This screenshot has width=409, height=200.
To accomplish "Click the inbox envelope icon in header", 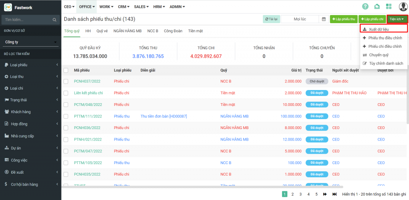I will 377,6.
